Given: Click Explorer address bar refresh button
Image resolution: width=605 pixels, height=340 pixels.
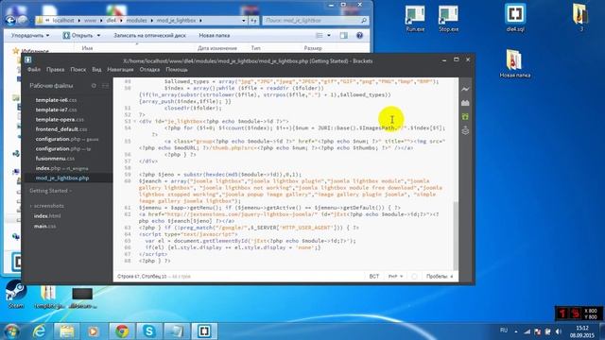Looking at the screenshot, I should point(253,20).
